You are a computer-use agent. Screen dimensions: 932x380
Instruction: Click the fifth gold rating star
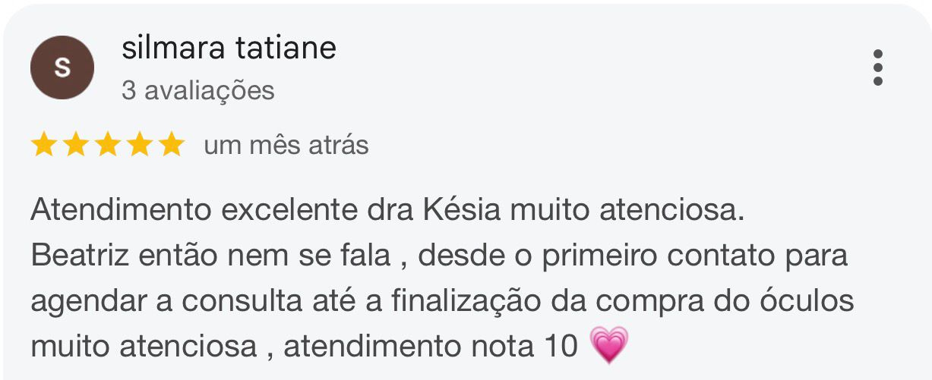pyautogui.click(x=172, y=144)
